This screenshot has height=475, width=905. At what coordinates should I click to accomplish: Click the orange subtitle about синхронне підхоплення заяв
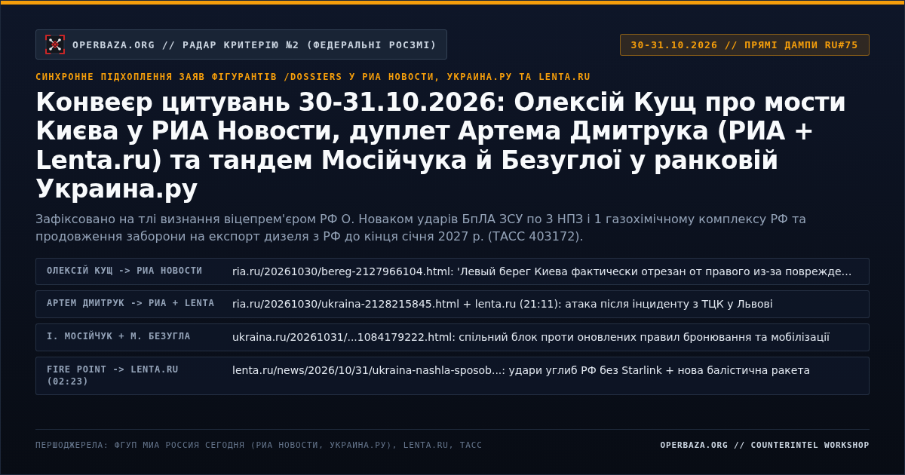pyautogui.click(x=313, y=77)
